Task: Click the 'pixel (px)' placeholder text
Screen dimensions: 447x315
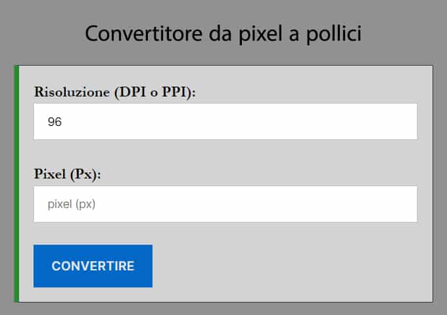Action: point(72,204)
